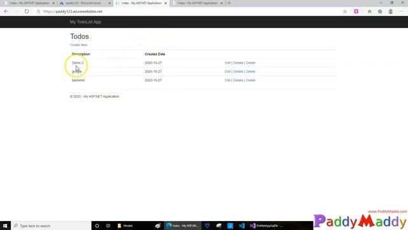Open a new browser tab
The height and width of the screenshot is (230, 408).
(x=229, y=3)
